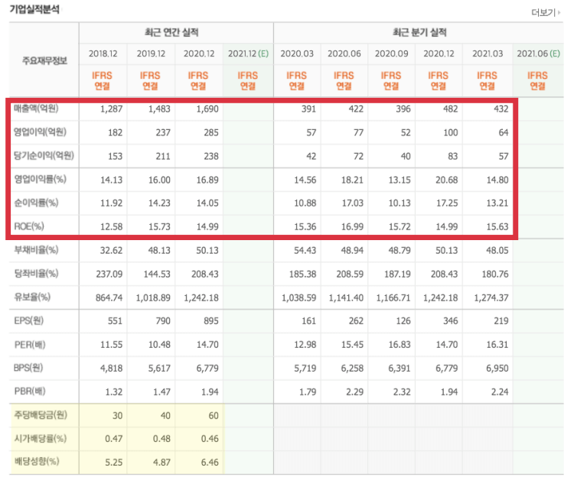
Task: Click the 12.58 ROE value
Action: (x=111, y=227)
